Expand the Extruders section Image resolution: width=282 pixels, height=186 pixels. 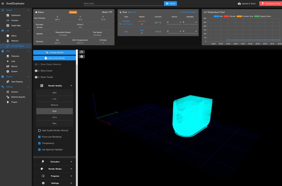pyautogui.click(x=55, y=162)
